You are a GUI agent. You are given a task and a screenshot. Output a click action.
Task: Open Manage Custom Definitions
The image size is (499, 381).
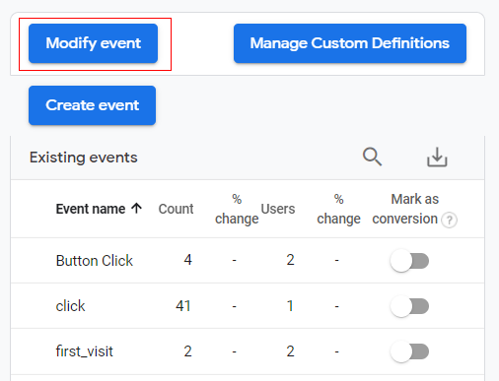coord(350,43)
